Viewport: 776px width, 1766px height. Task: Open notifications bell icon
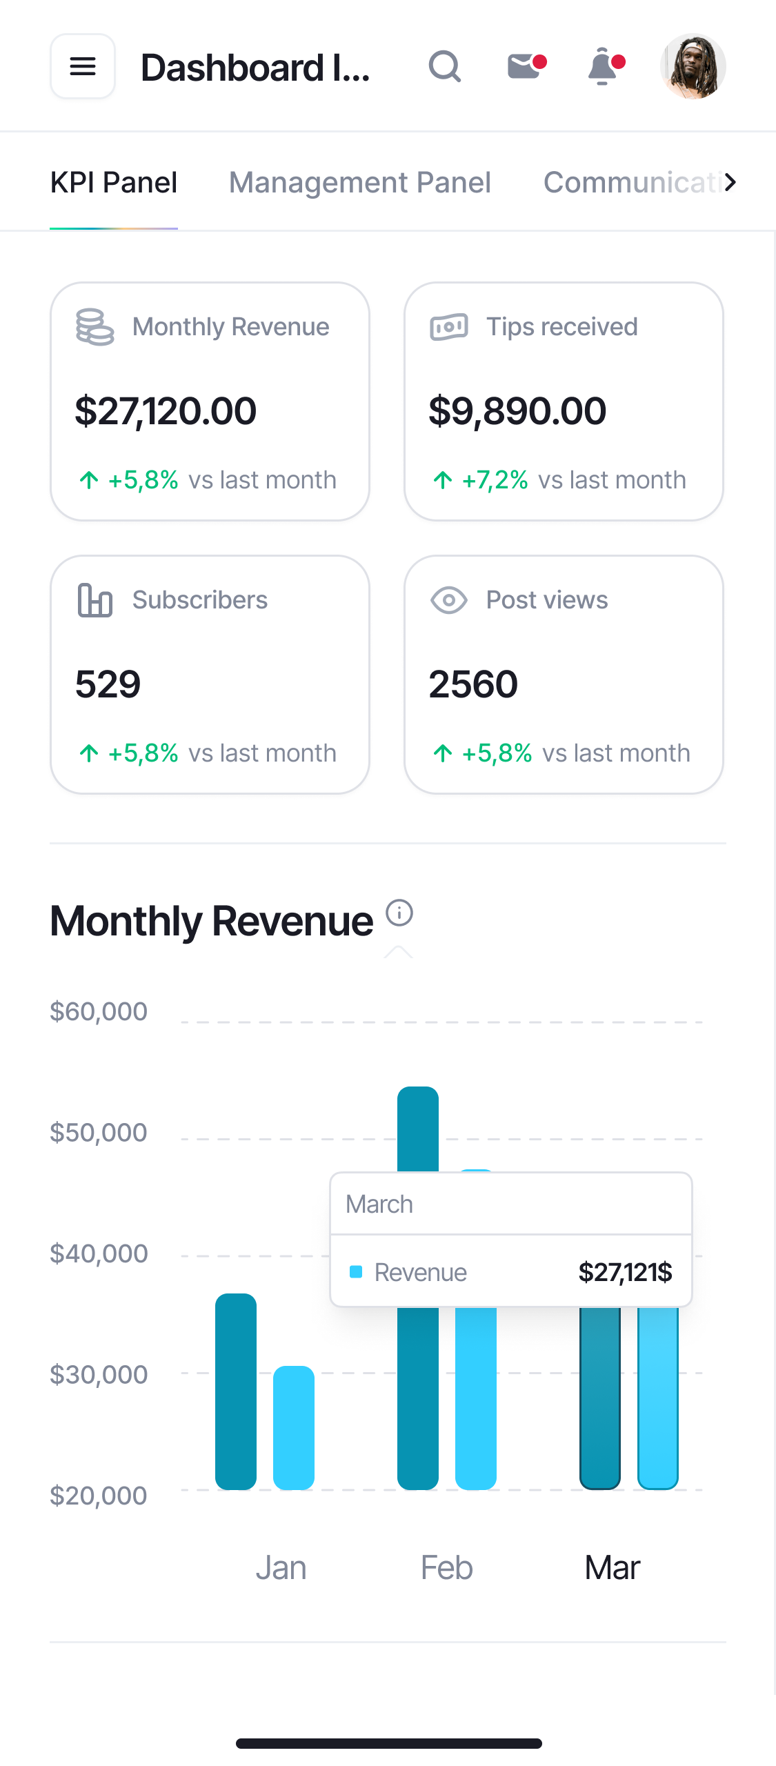tap(604, 67)
